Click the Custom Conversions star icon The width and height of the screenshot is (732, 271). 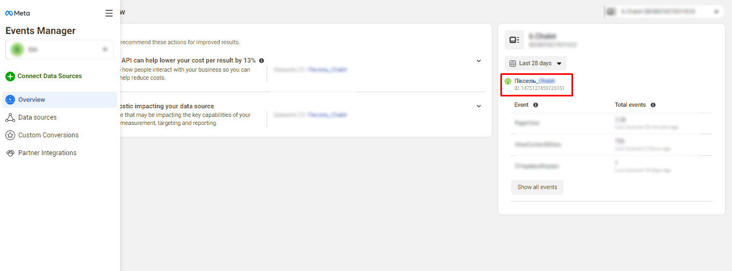(x=10, y=135)
